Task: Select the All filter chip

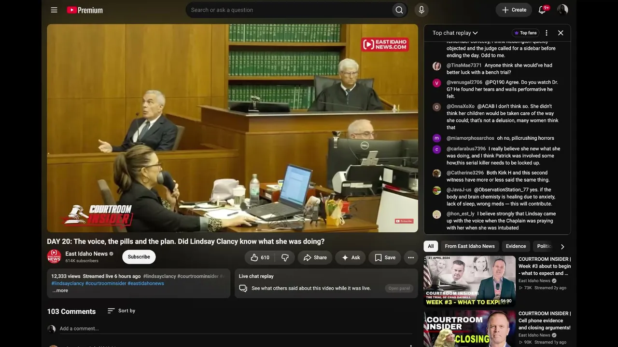Action: (x=431, y=246)
